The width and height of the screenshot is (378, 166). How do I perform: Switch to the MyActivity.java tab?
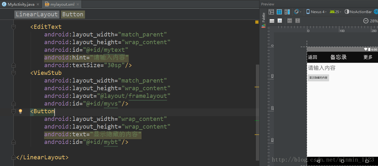coord(20,4)
